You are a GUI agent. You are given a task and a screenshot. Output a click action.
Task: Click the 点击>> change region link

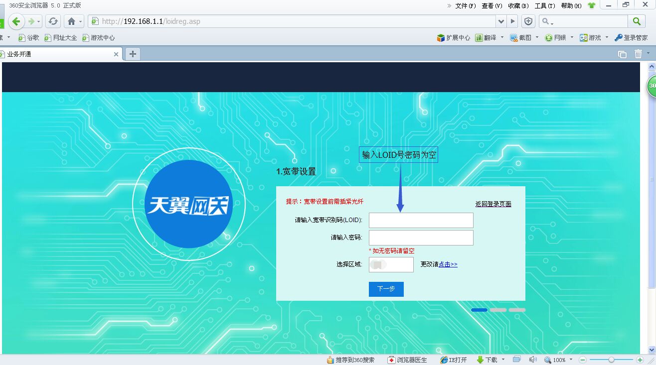pos(448,264)
